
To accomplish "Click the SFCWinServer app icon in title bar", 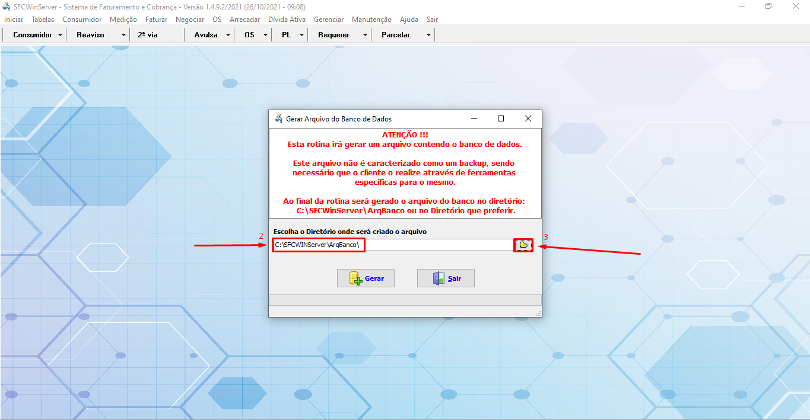I will 7,7.
